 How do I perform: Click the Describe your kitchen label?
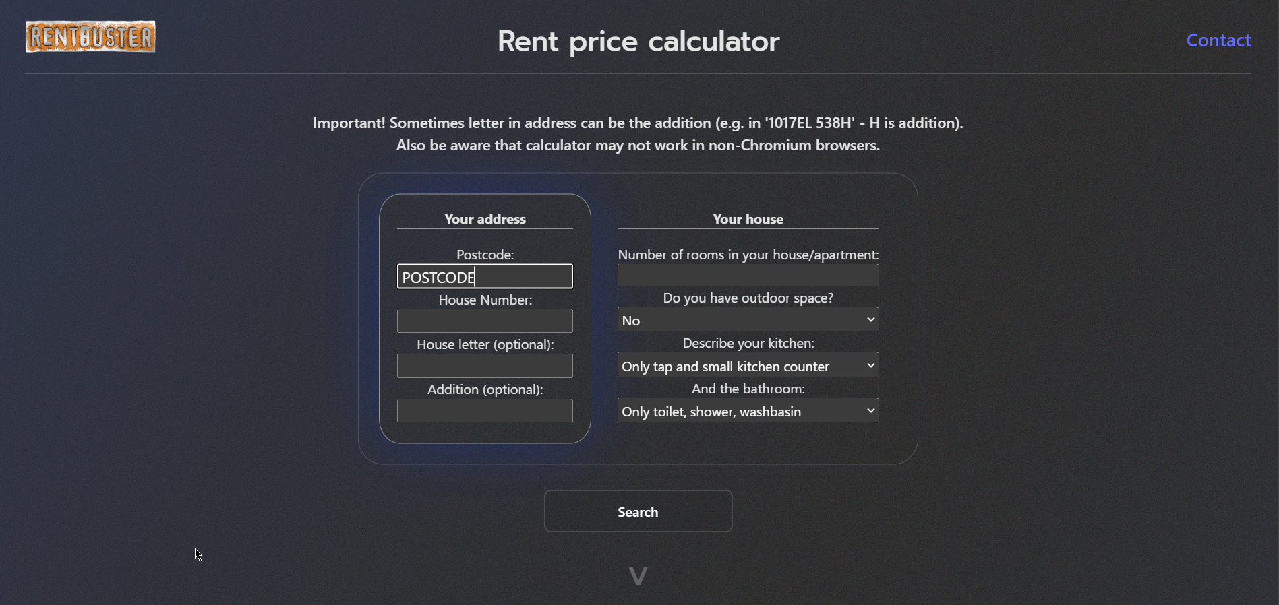click(748, 343)
